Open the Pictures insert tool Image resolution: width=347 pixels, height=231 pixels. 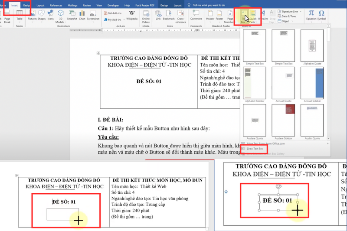pyautogui.click(x=32, y=15)
